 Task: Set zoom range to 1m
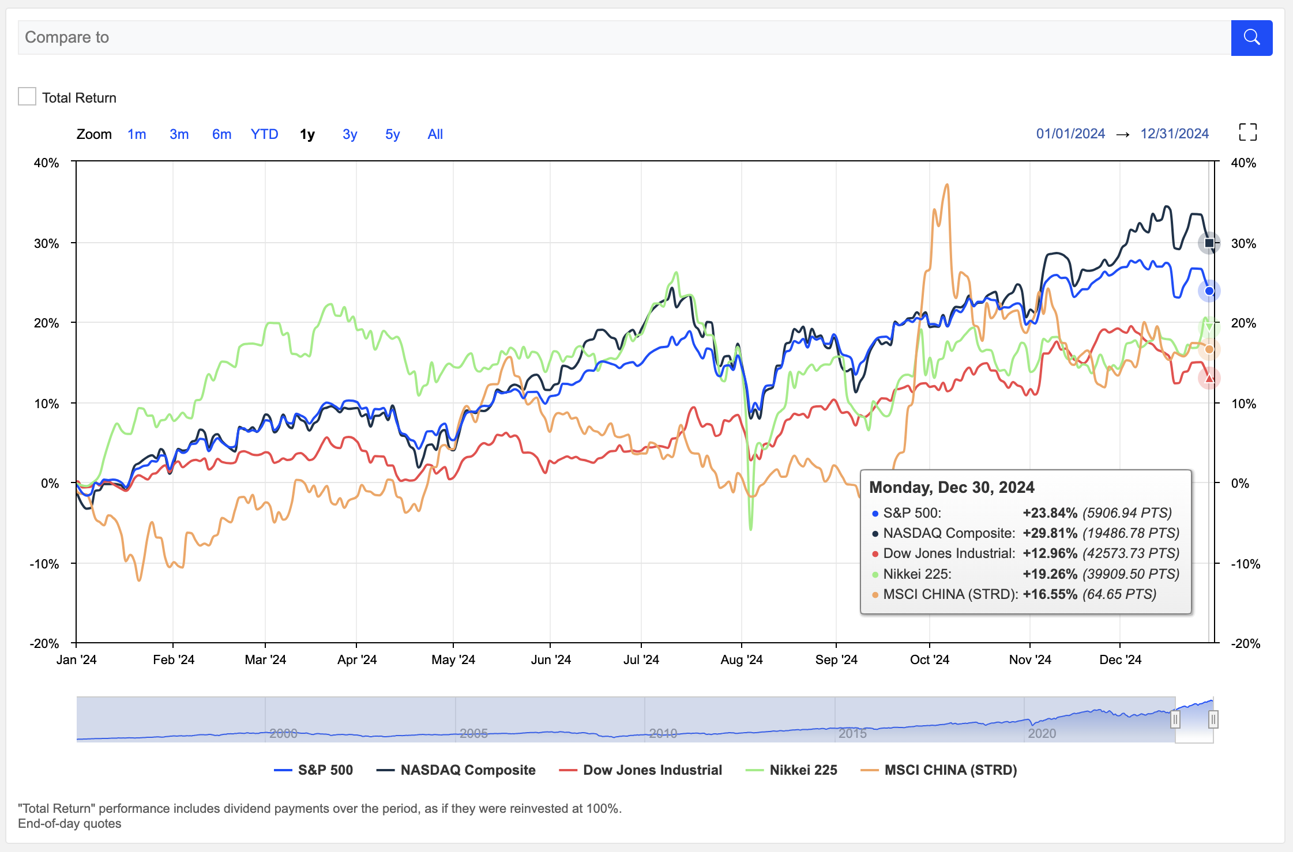(137, 134)
